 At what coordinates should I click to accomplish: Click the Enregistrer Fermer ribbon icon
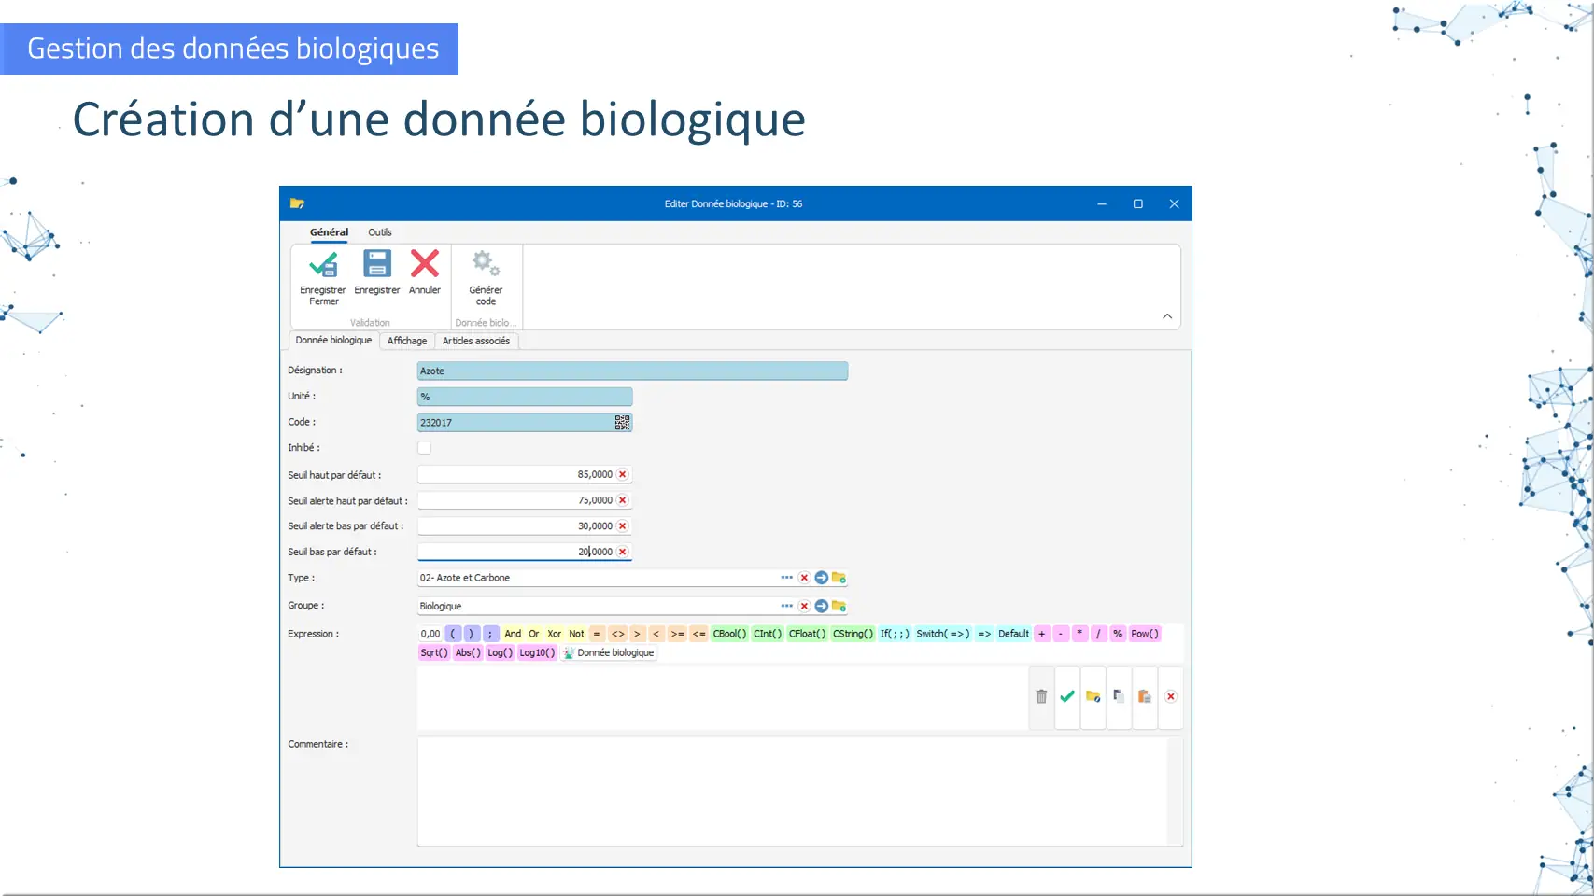click(323, 266)
